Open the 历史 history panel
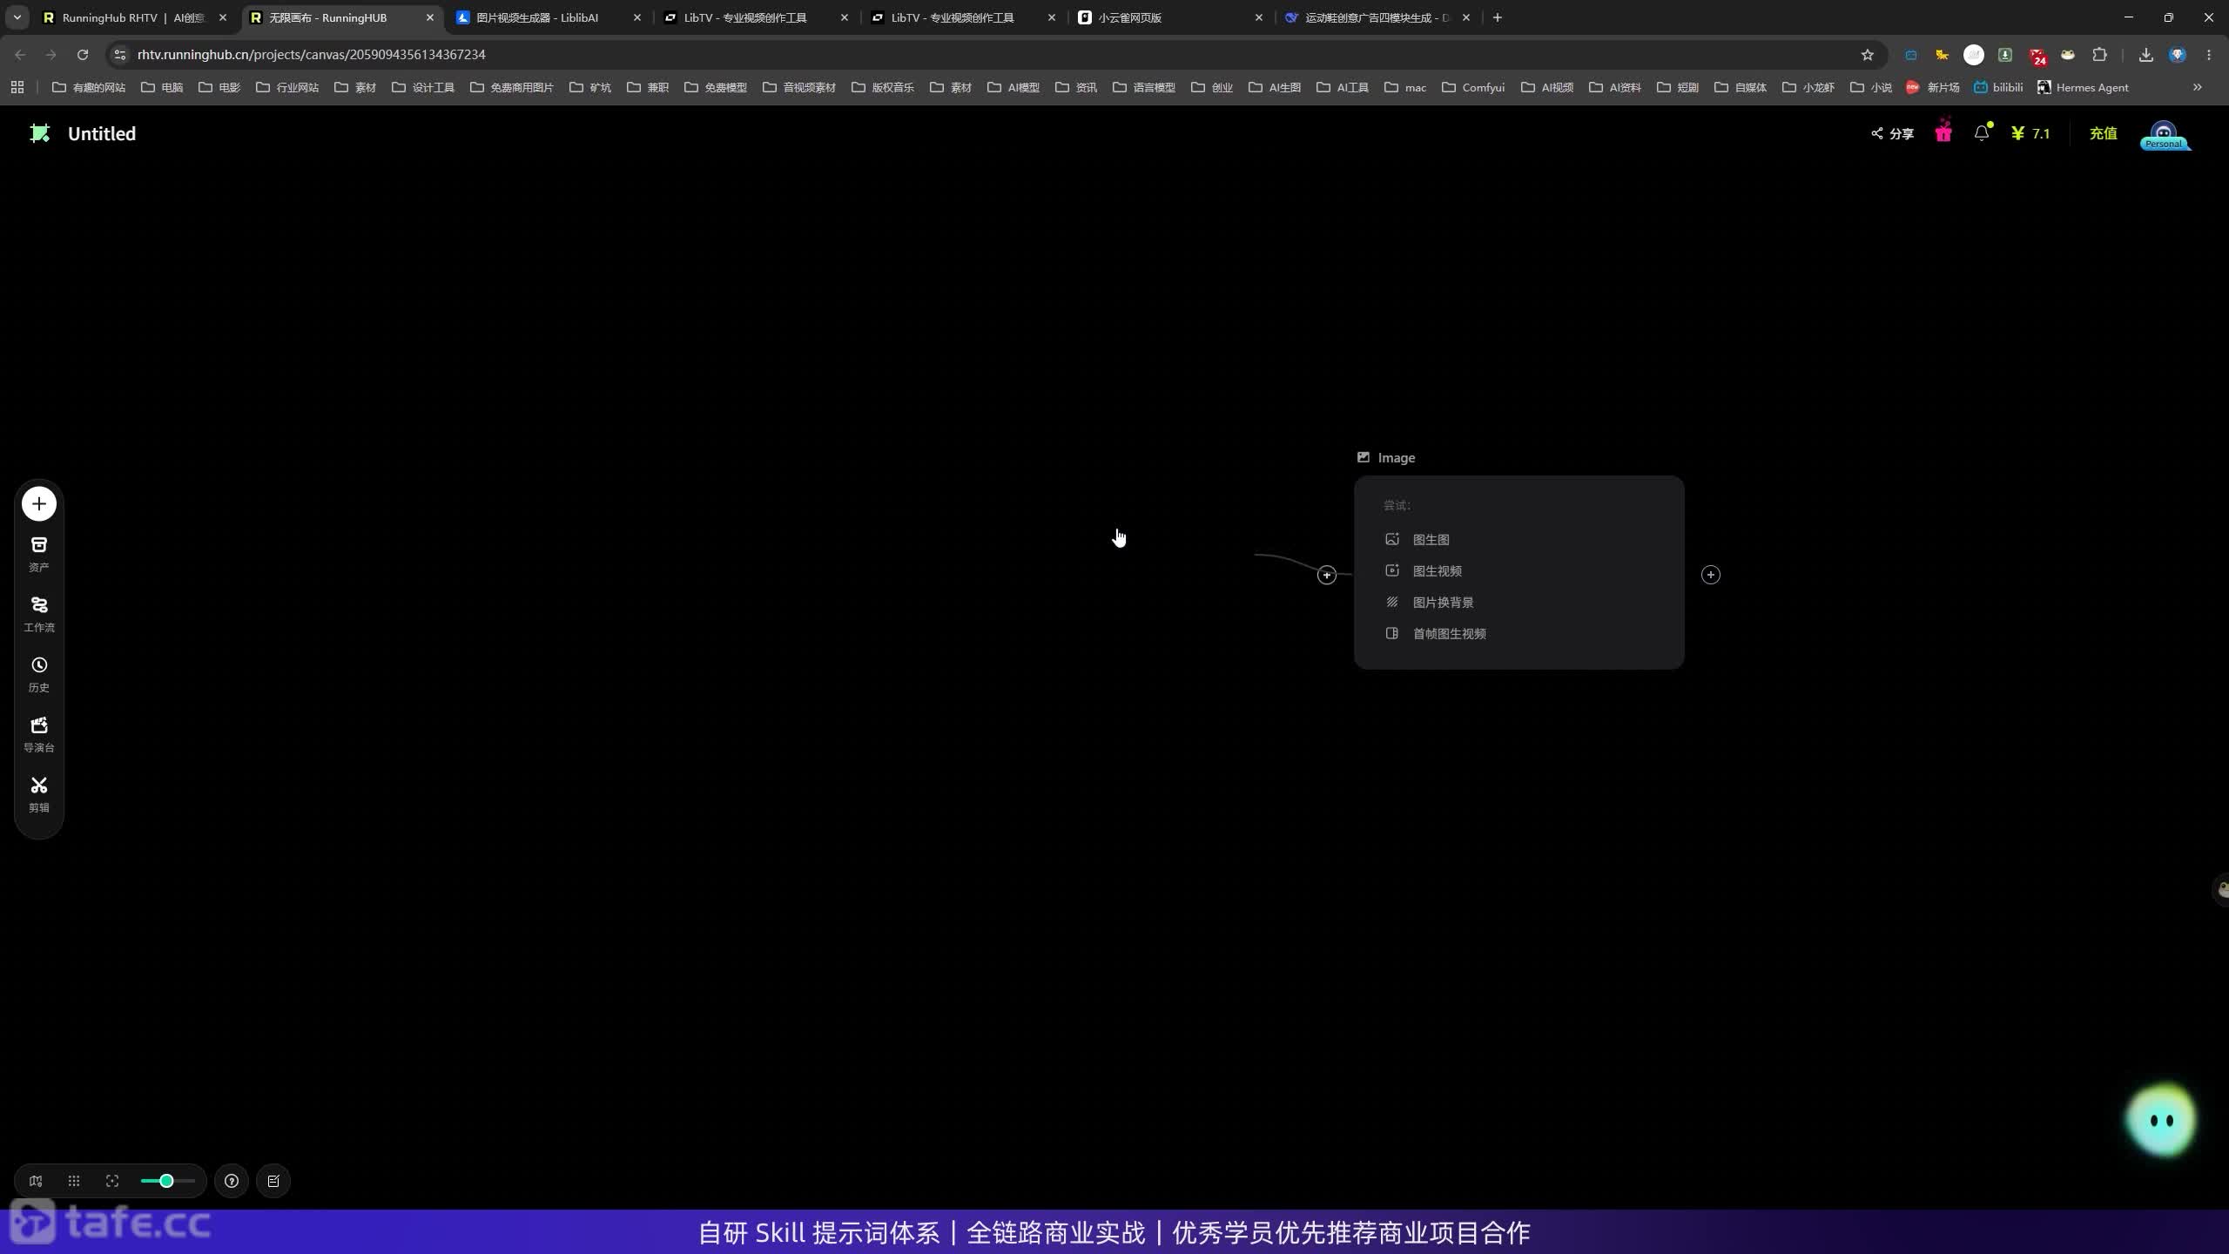2229x1254 pixels. (39, 675)
